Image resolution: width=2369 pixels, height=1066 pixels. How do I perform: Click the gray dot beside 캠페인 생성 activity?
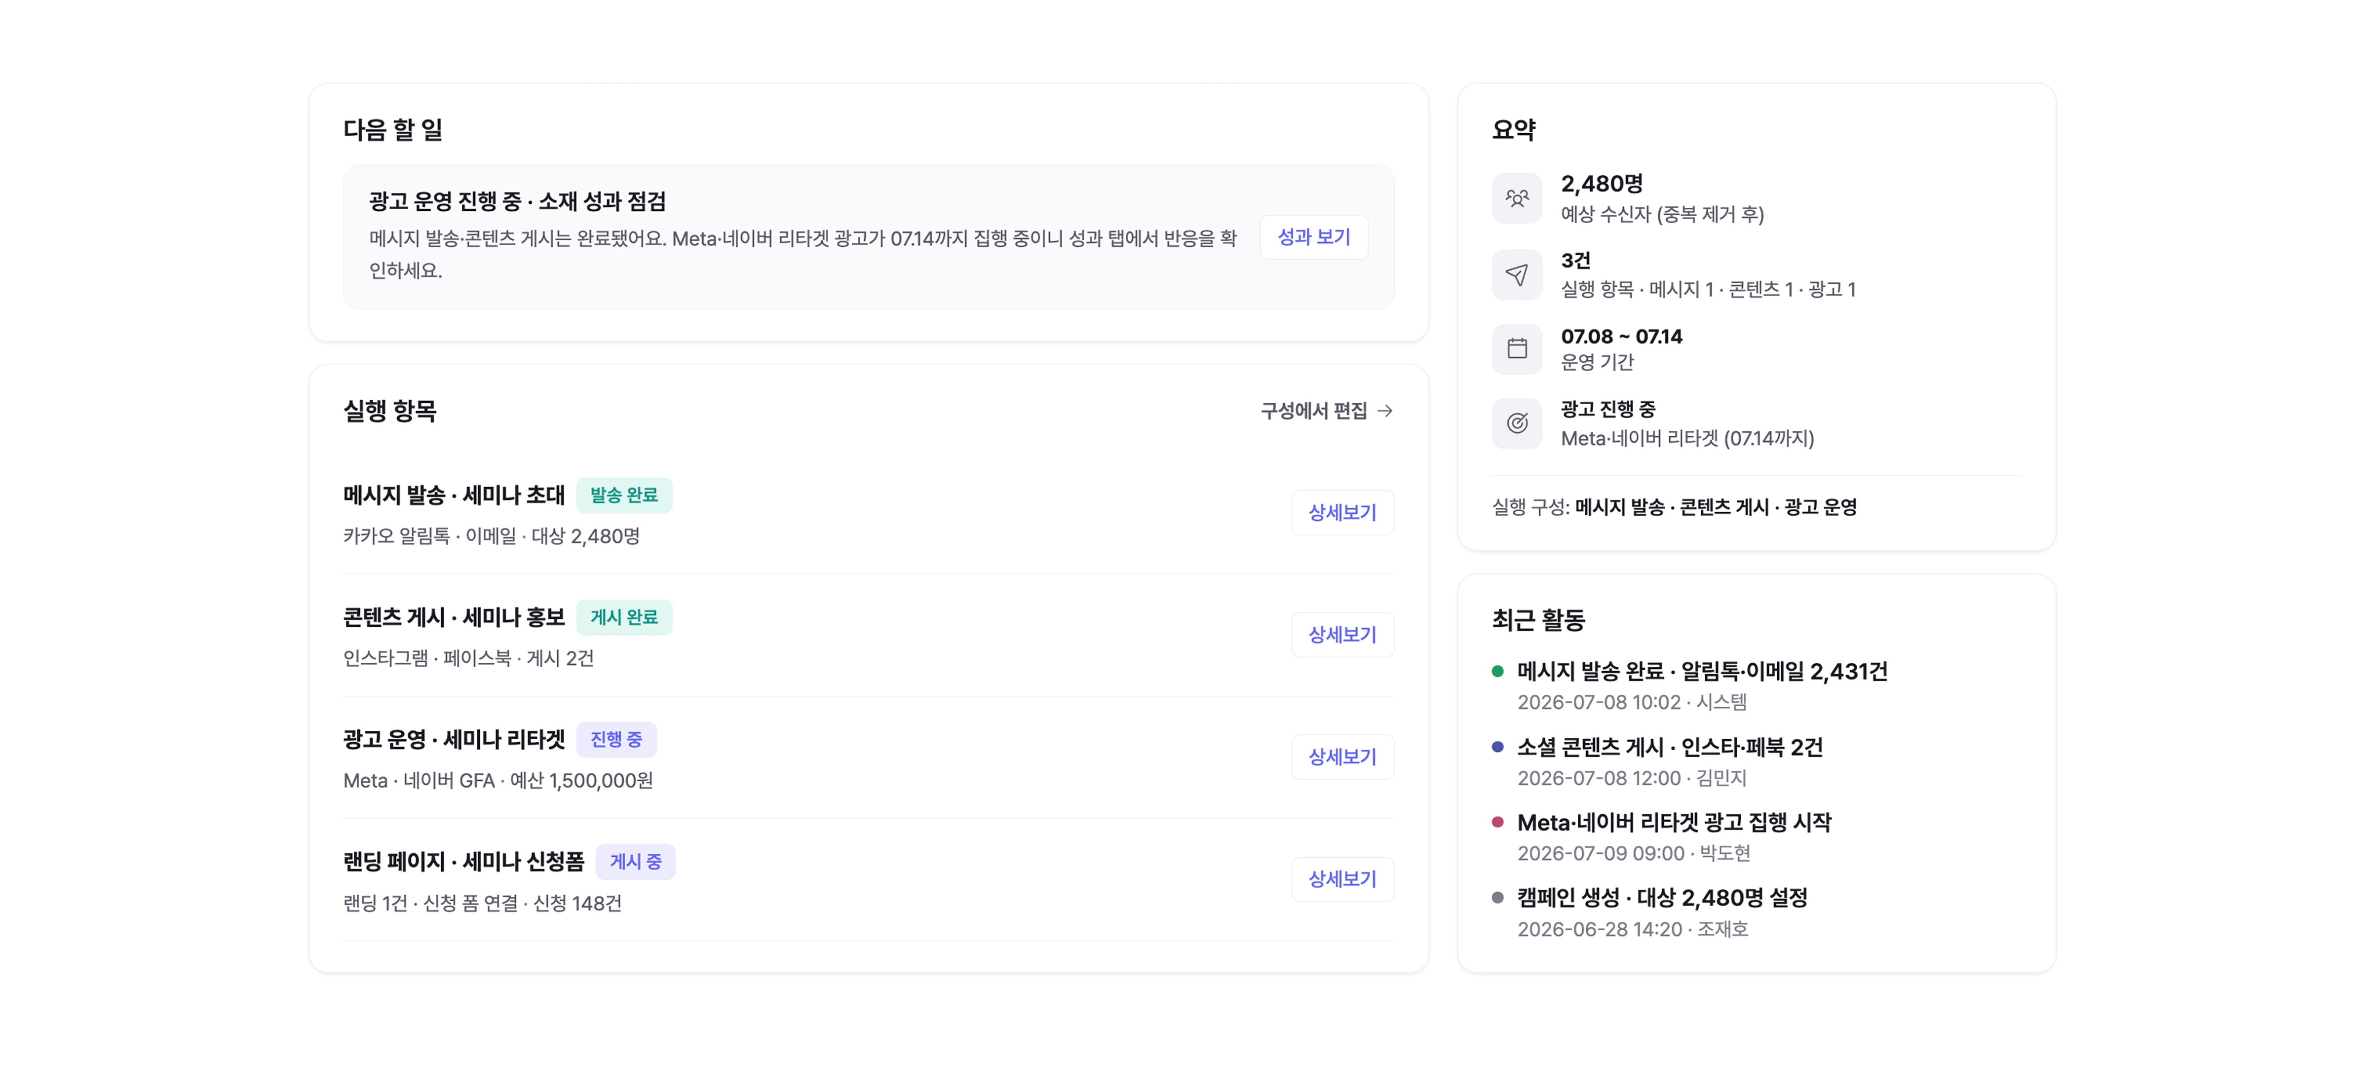[1497, 898]
